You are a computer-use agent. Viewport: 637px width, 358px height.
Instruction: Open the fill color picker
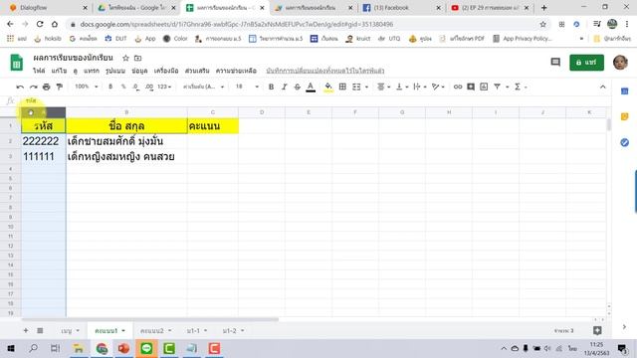(328, 87)
